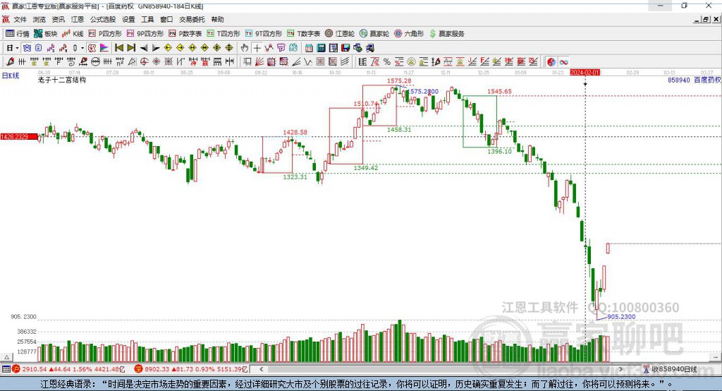Open 赢家服务 with the dollar sign
The height and width of the screenshot is (391, 722).
[446, 34]
